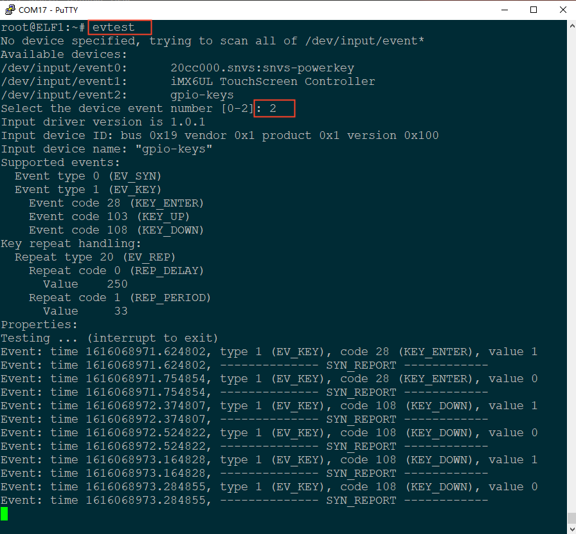Click 'Event code 28 (KEY_ENTER)' line
576x534 pixels.
pyautogui.click(x=116, y=203)
